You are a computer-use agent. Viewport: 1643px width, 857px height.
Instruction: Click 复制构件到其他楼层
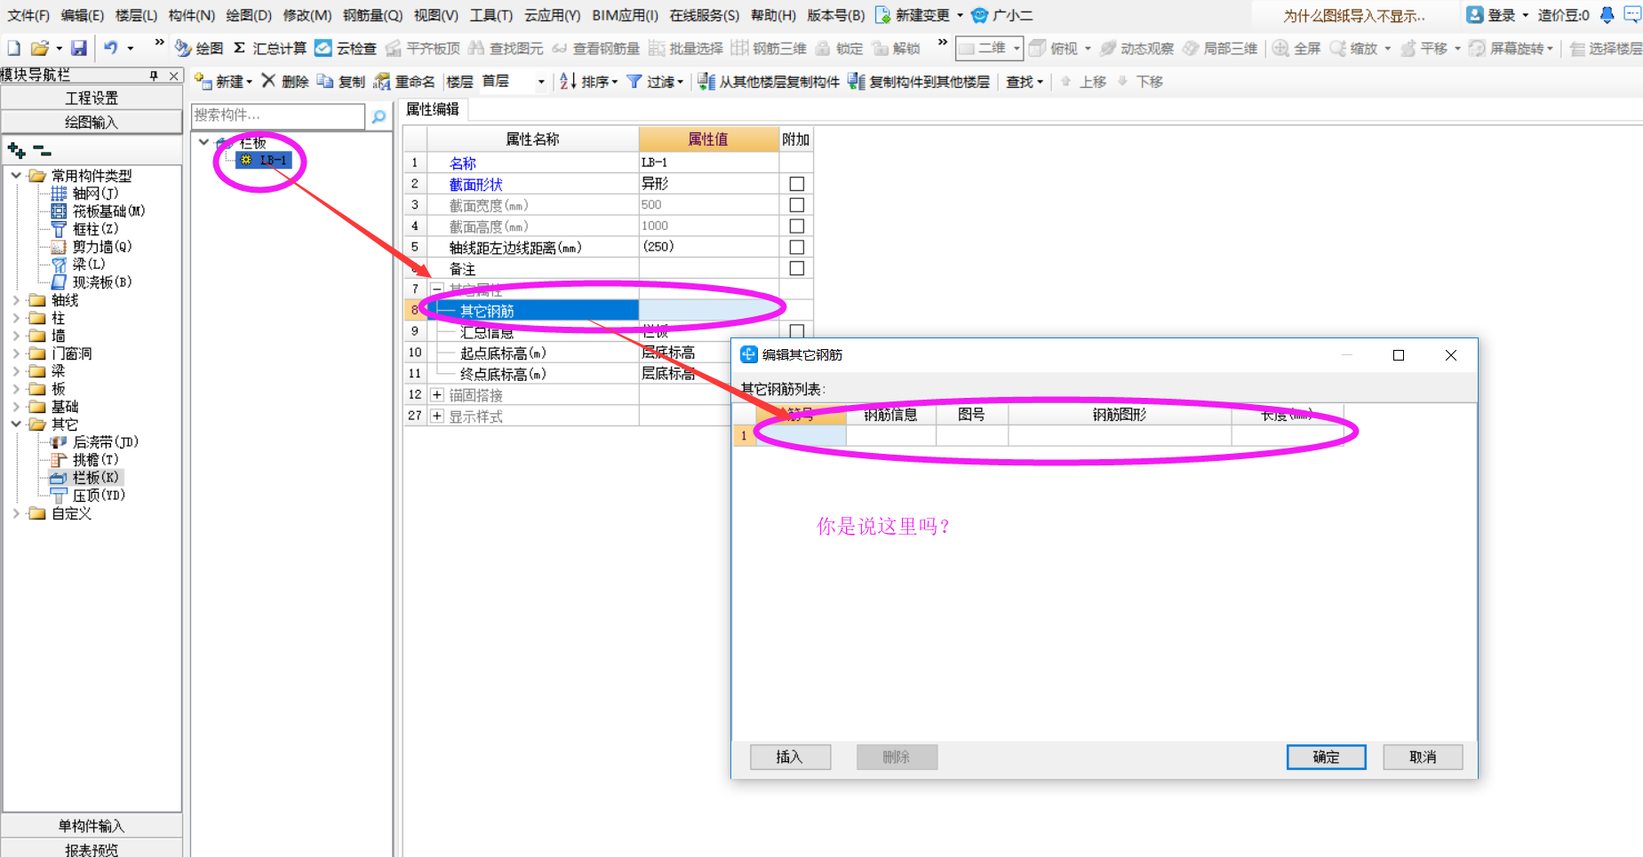pos(919,82)
